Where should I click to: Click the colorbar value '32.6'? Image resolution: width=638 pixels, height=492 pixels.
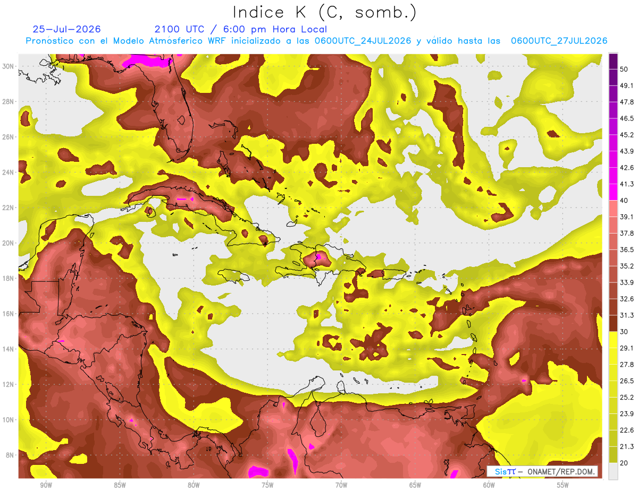[626, 299]
